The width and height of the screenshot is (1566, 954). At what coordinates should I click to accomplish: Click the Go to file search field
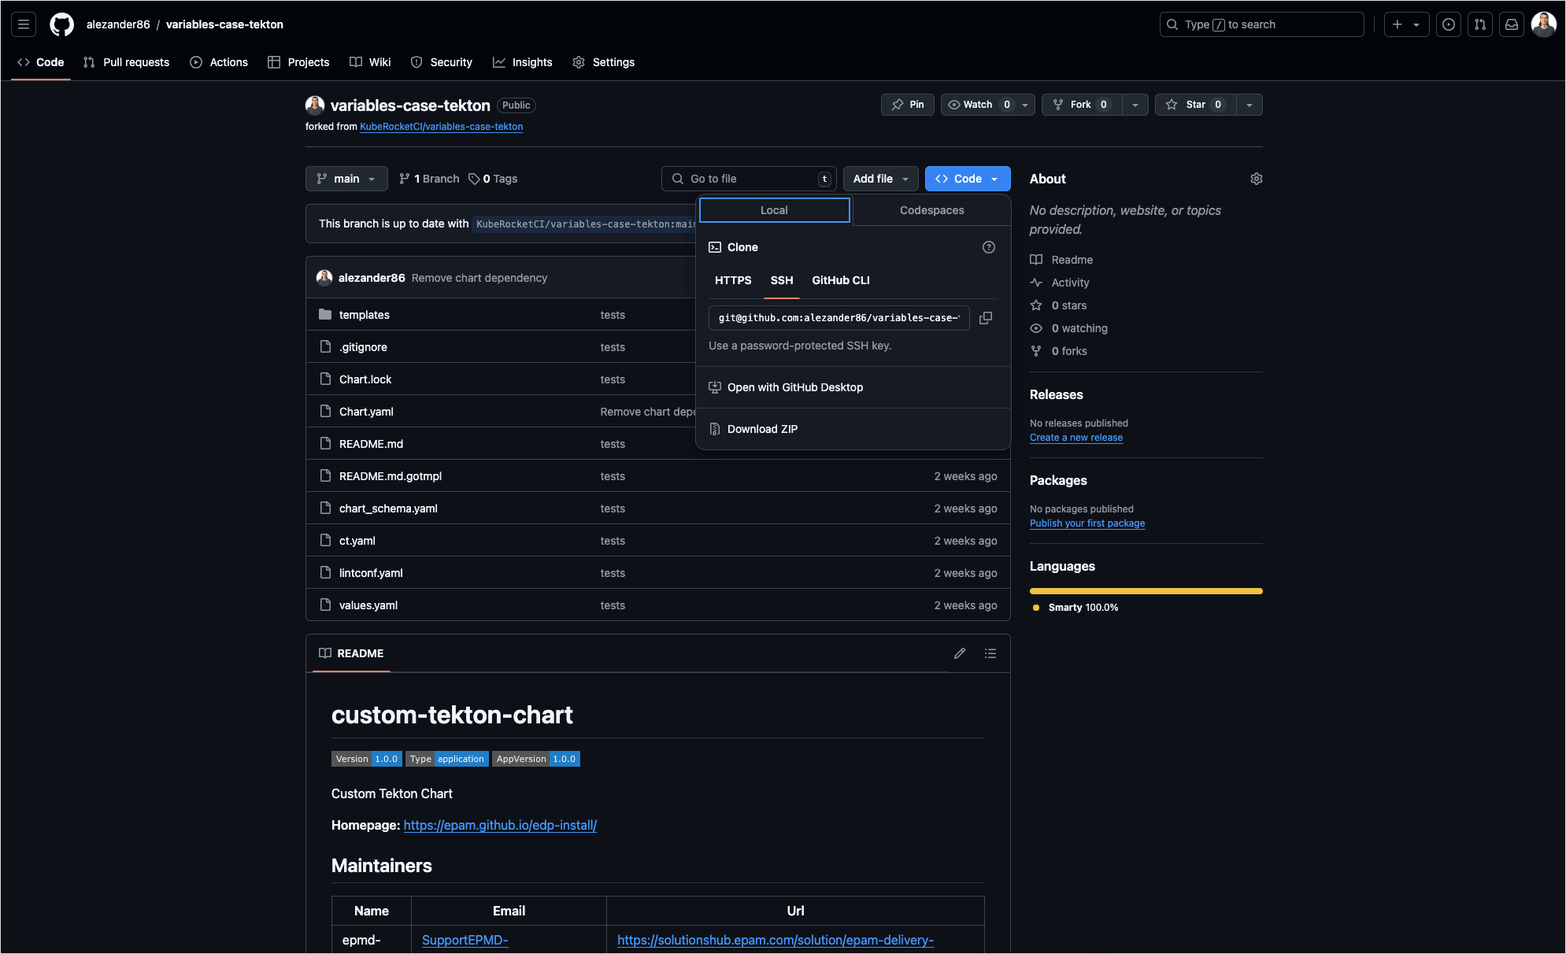point(749,179)
